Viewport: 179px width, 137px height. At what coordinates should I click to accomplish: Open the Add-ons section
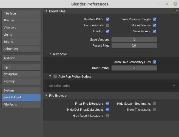click(21, 58)
